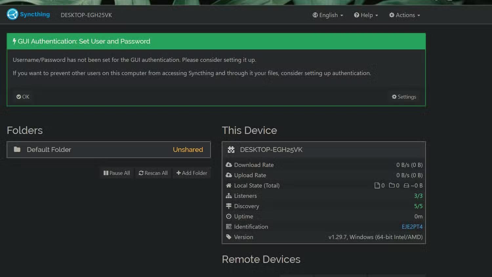Collapse the DESKTOP-EGH25VK device panel

324,150
